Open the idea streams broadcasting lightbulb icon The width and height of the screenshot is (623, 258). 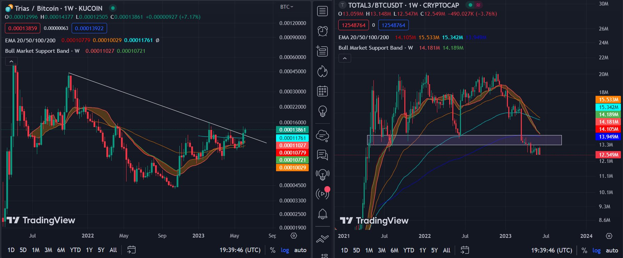322,174
